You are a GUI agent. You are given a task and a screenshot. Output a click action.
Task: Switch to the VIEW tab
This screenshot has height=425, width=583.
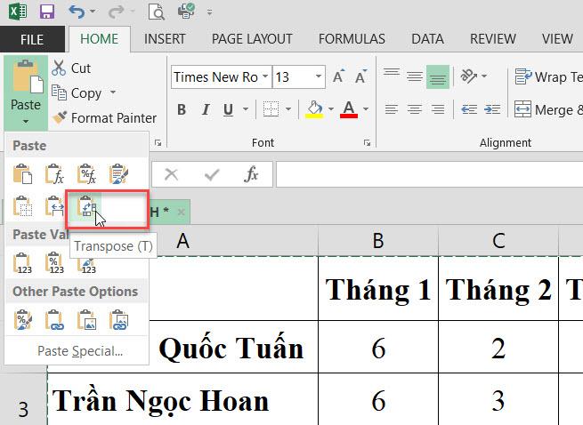point(557,39)
